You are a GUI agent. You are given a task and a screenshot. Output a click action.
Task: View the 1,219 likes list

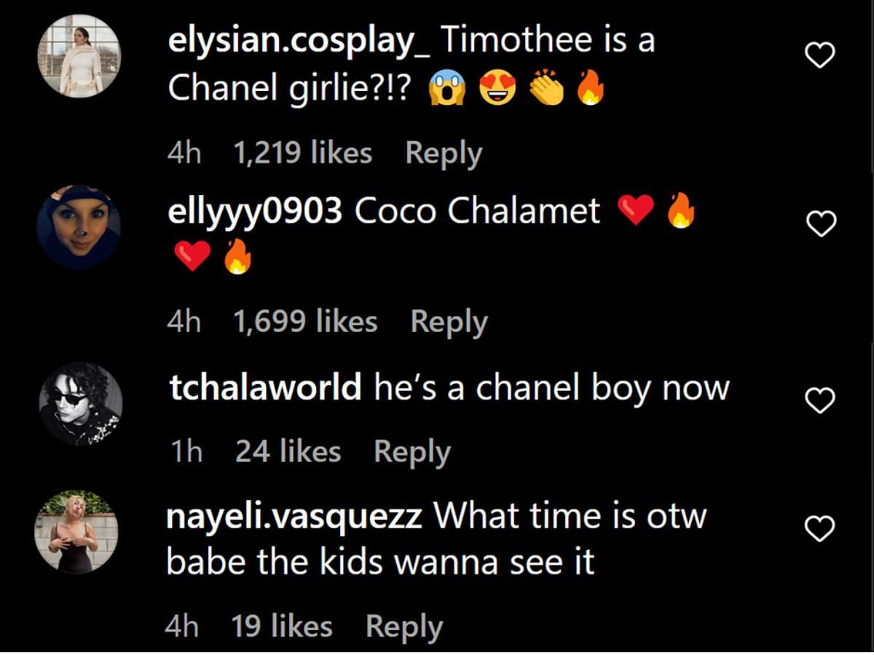302,154
